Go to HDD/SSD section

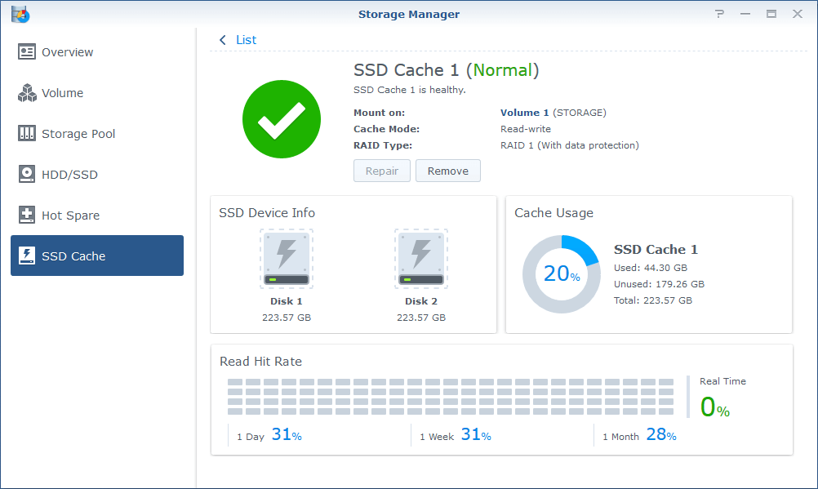pyautogui.click(x=97, y=175)
